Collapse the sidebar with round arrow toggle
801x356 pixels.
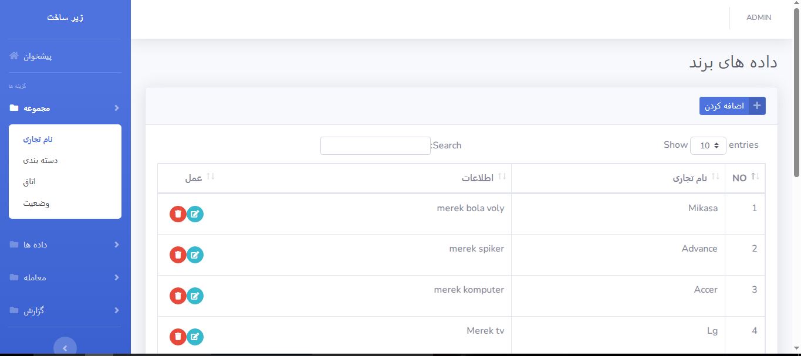(x=65, y=348)
